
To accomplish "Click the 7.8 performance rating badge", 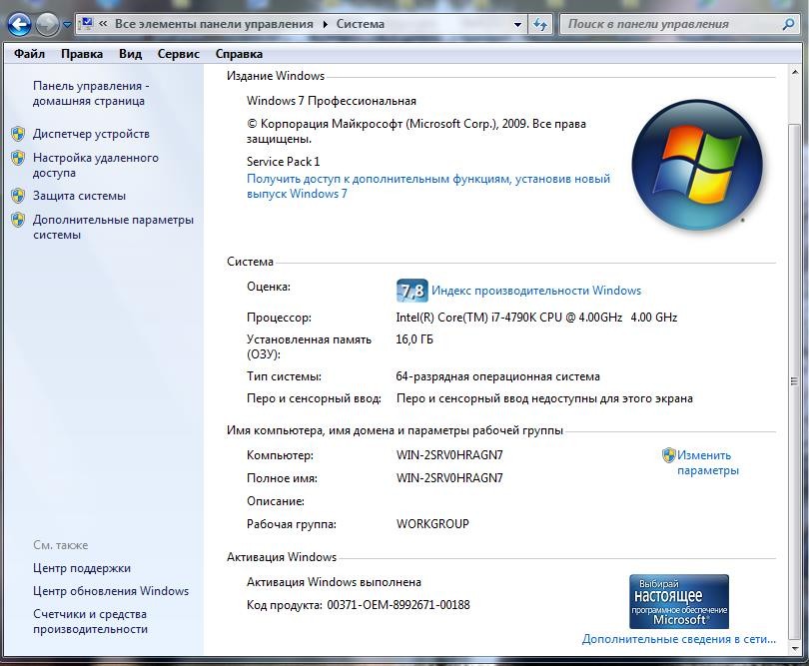I will tap(411, 291).
